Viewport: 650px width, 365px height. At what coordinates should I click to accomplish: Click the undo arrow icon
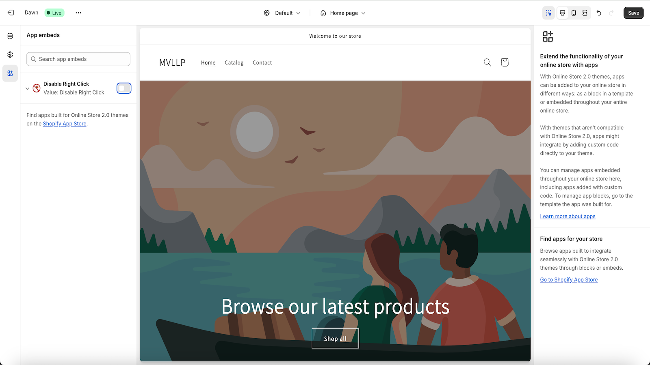[x=599, y=13]
